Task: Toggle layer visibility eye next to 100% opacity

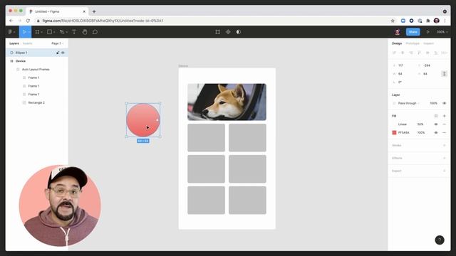Action: coord(445,103)
